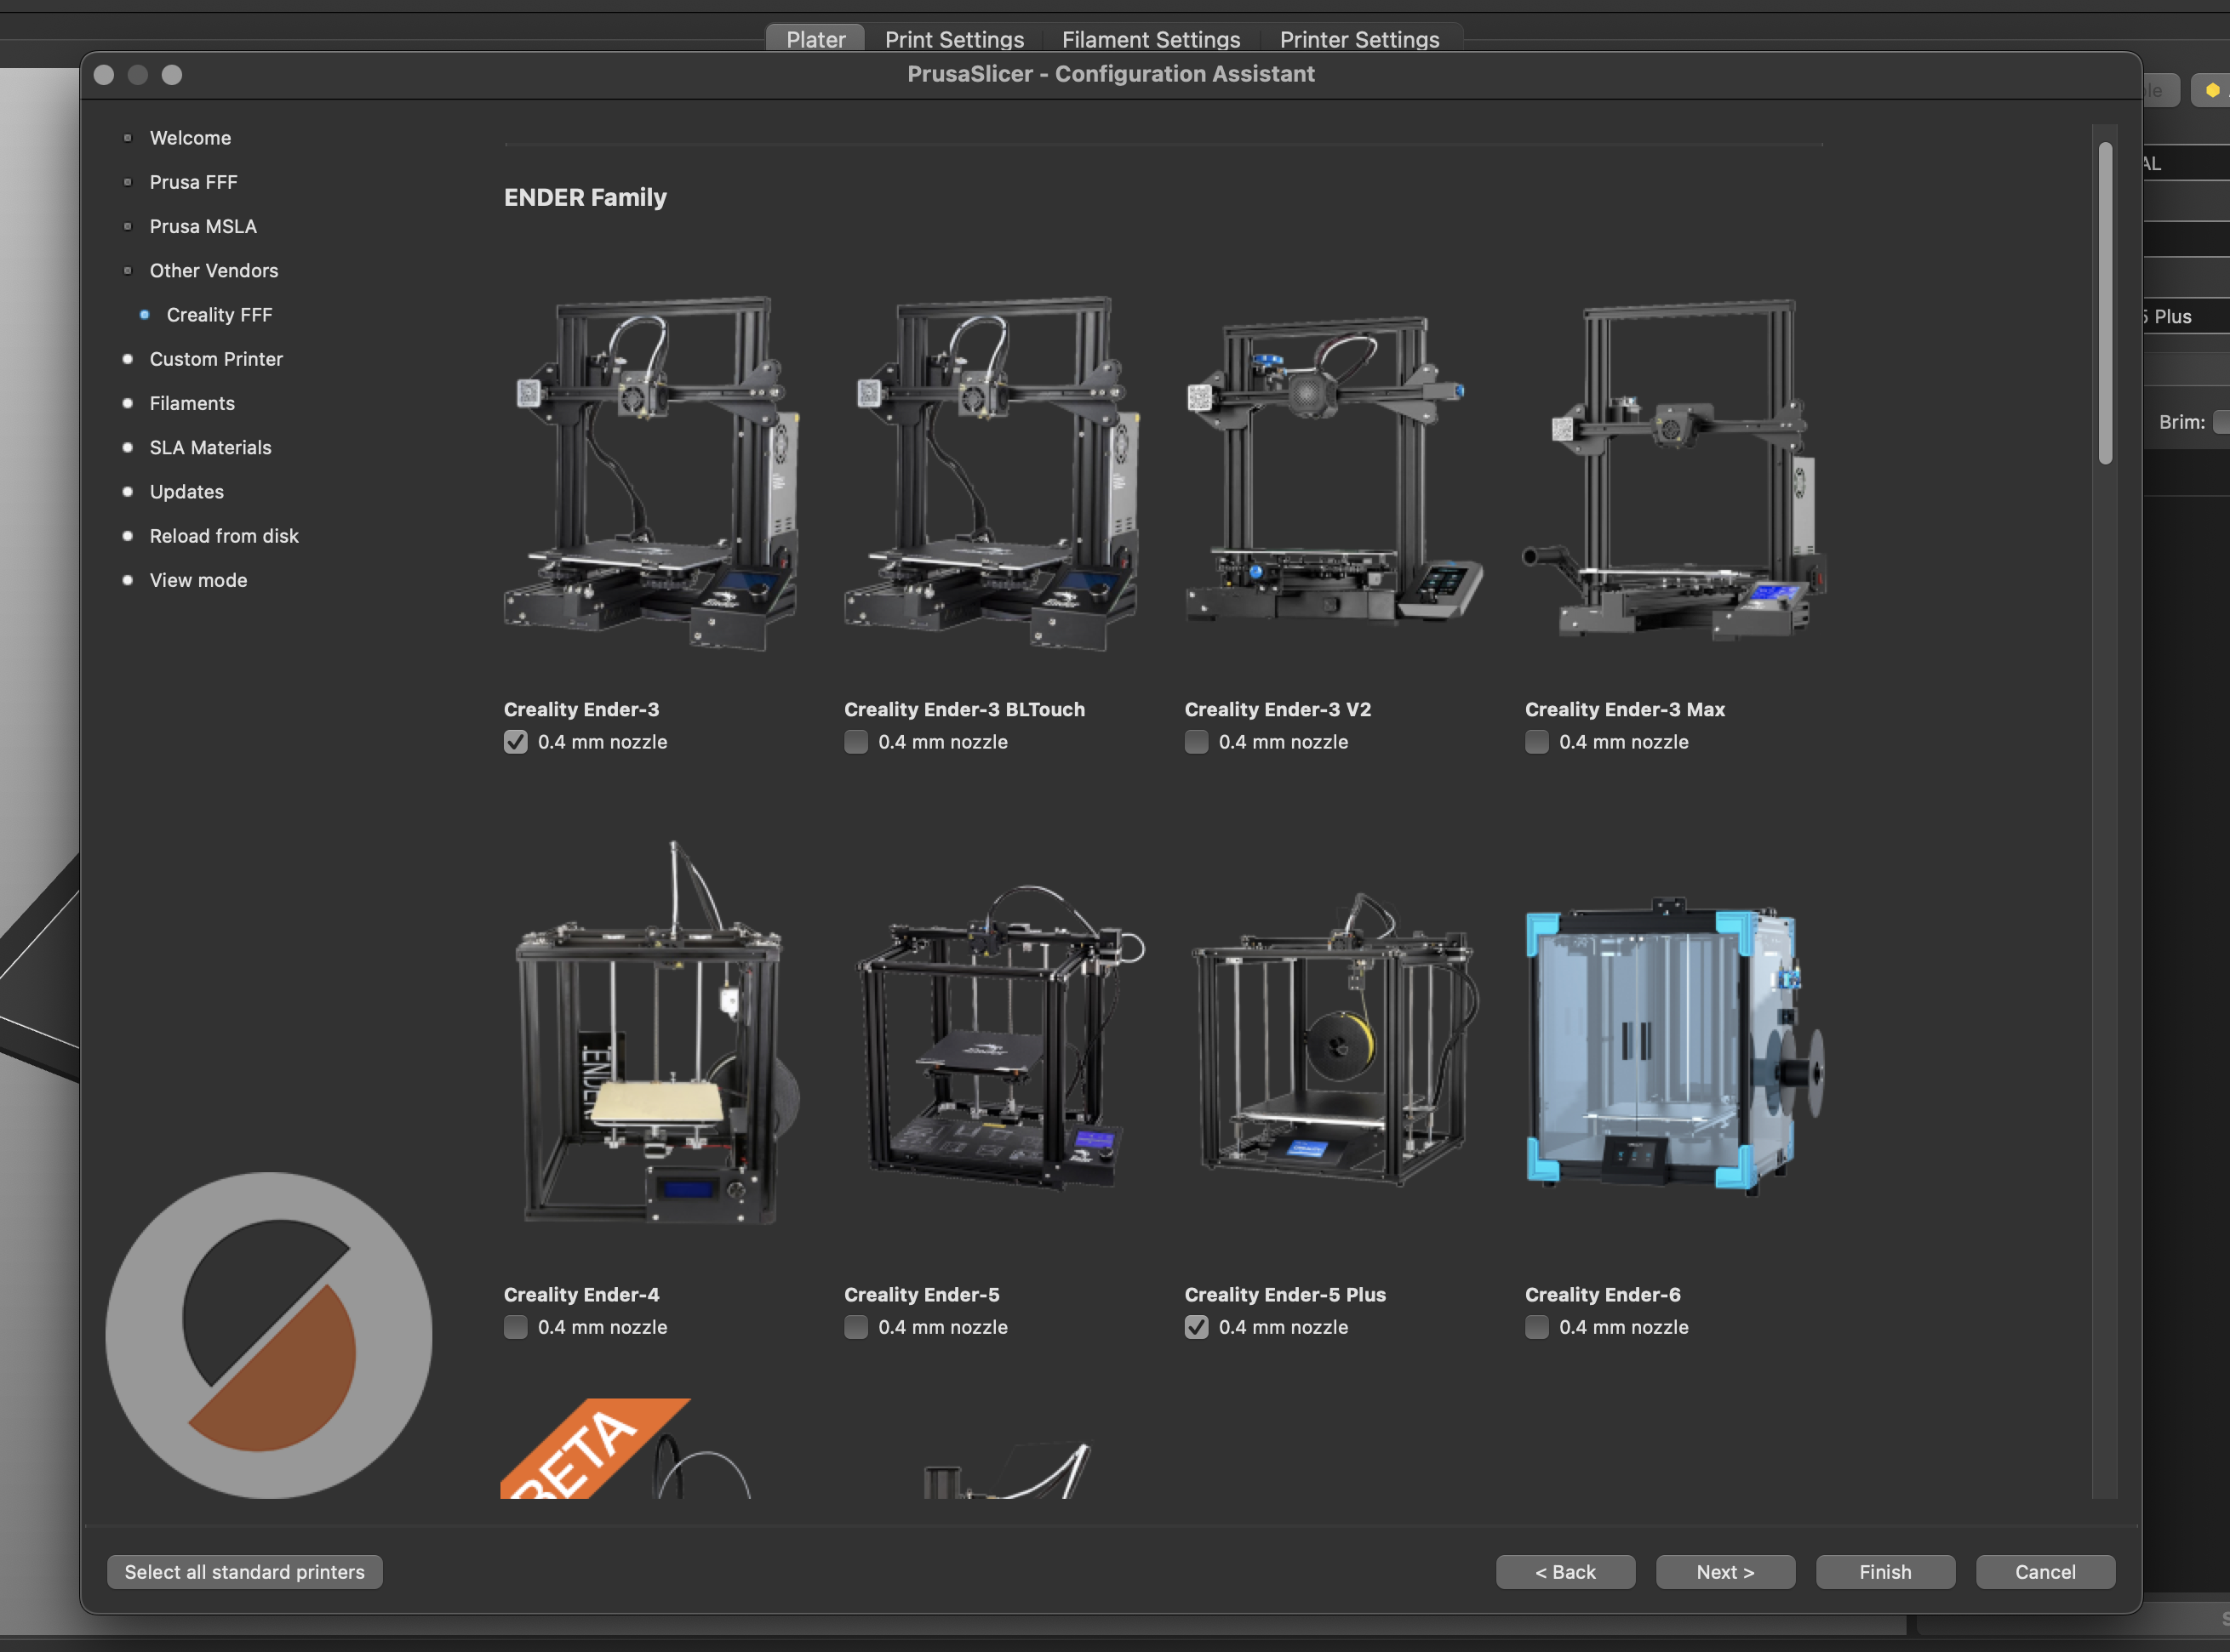Open the Updates page
Image resolution: width=2230 pixels, height=1652 pixels.
186,492
